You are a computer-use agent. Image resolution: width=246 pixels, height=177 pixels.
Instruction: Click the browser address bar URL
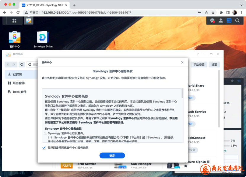(x=86, y=12)
